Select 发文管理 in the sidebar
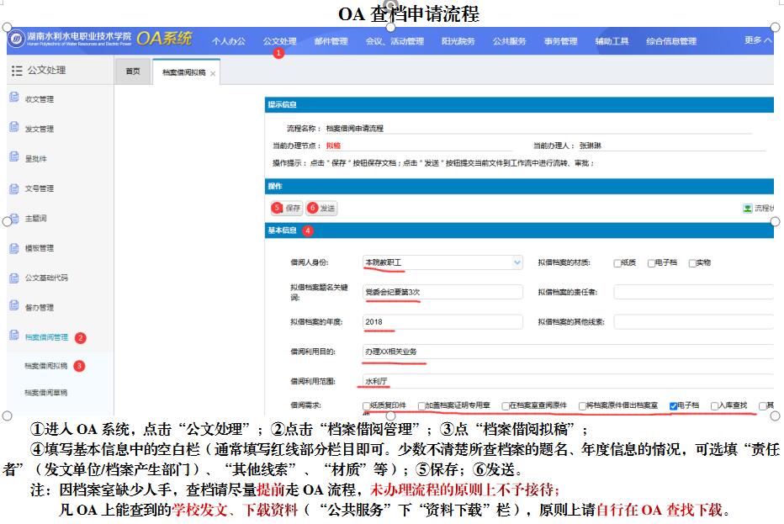The width and height of the screenshot is (784, 524). tap(40, 129)
